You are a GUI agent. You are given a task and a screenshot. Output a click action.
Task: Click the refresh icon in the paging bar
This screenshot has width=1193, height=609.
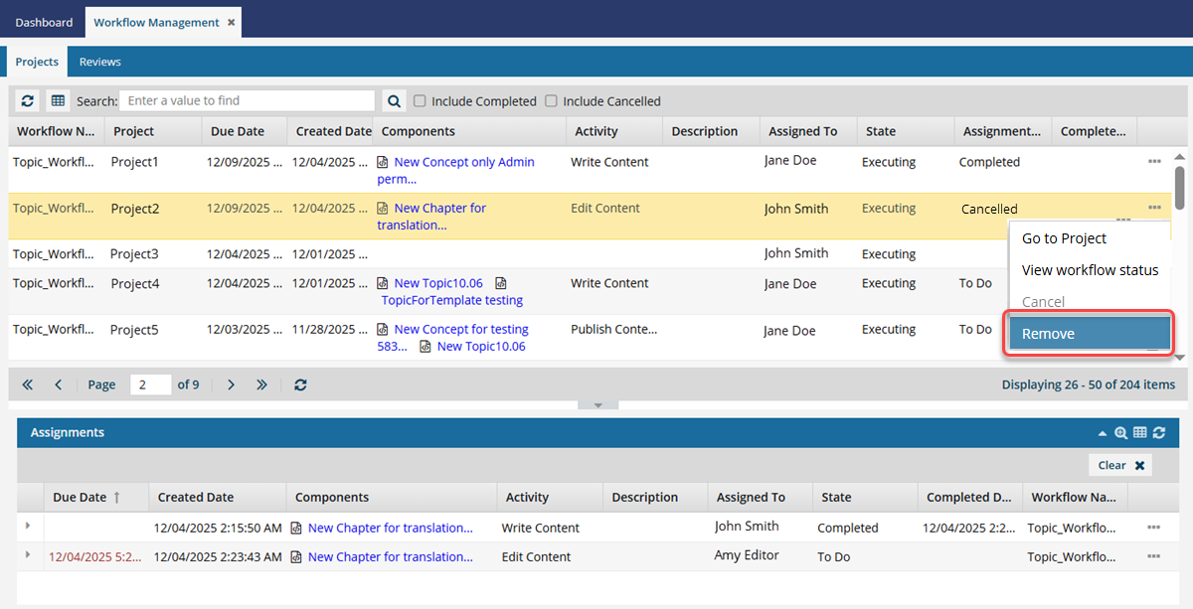(300, 384)
